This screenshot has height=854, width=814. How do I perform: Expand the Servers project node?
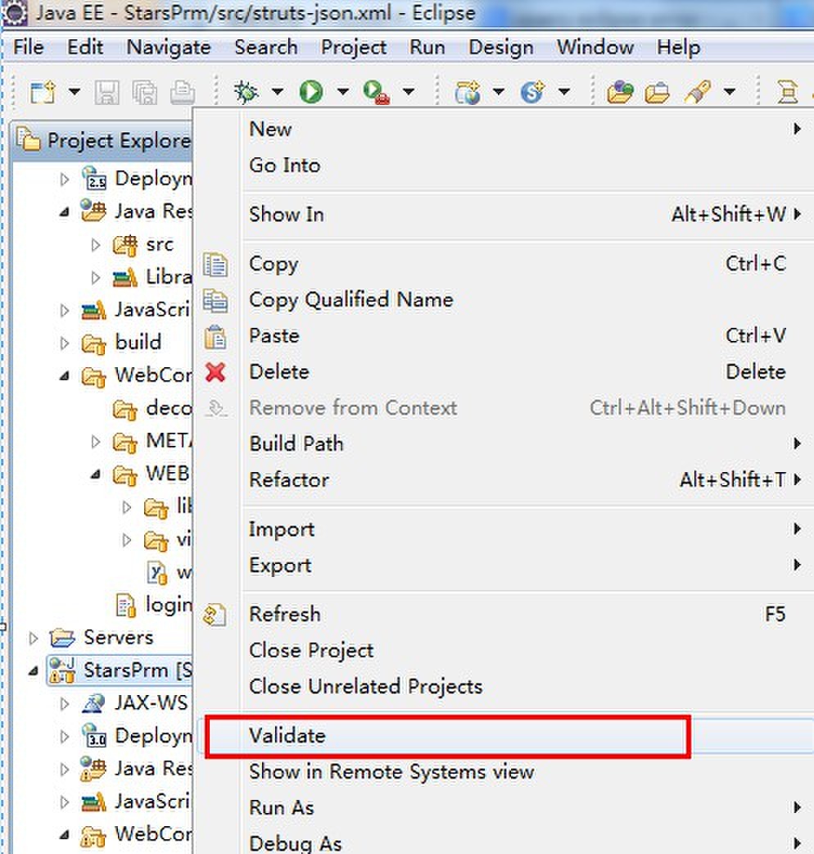(34, 638)
